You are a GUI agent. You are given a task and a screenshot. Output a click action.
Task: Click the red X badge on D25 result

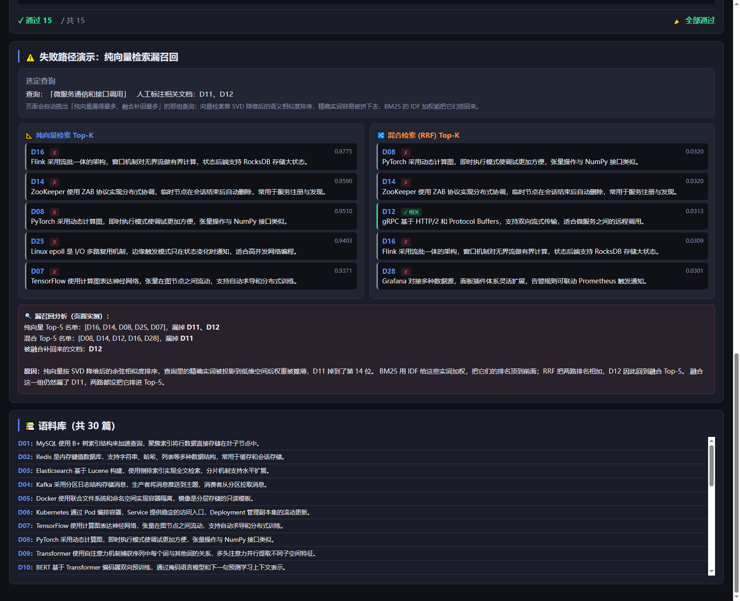point(54,242)
